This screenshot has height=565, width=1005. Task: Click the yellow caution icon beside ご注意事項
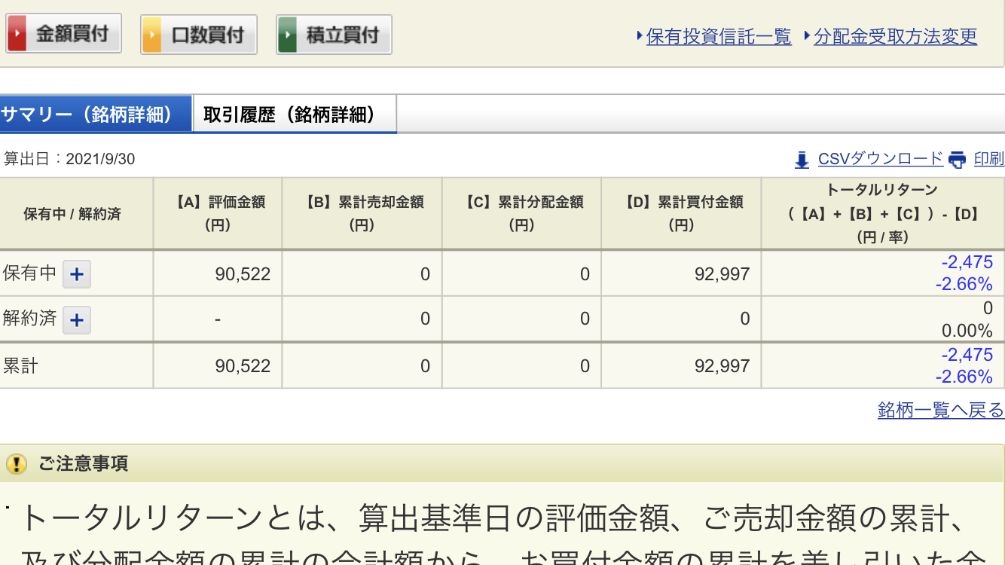(x=16, y=464)
